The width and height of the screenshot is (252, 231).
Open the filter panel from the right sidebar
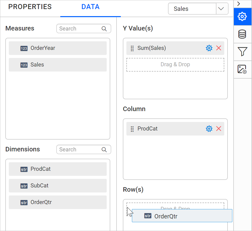[x=242, y=52]
